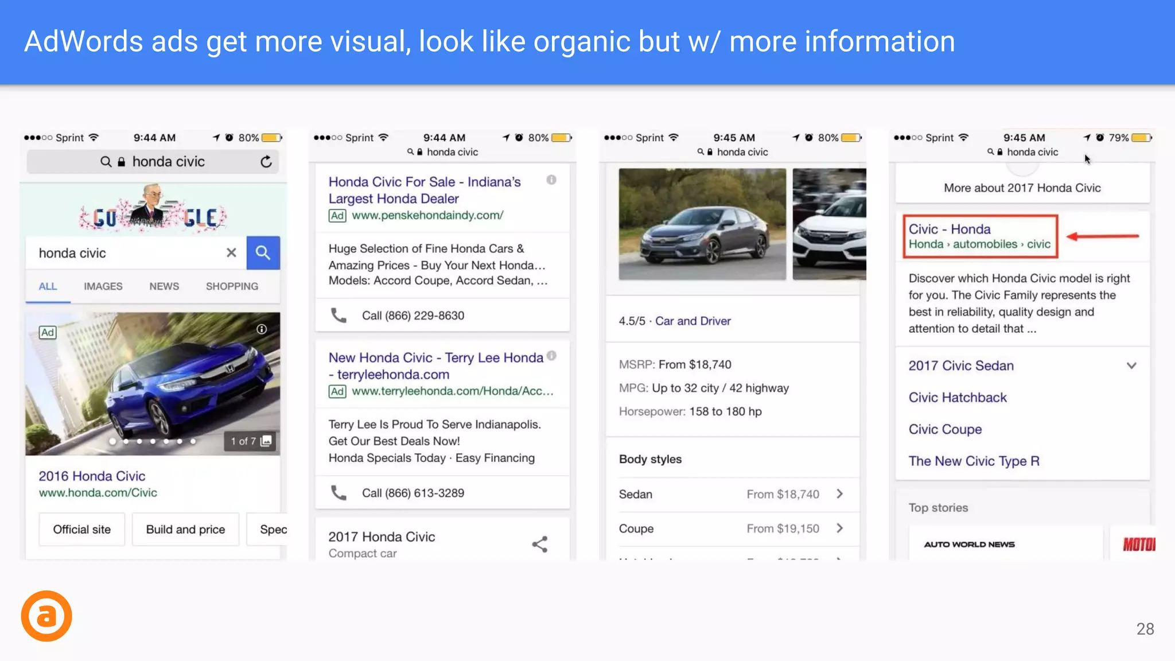Tap fourth phone's honda civic address bar
This screenshot has width=1175, height=661.
(1022, 152)
